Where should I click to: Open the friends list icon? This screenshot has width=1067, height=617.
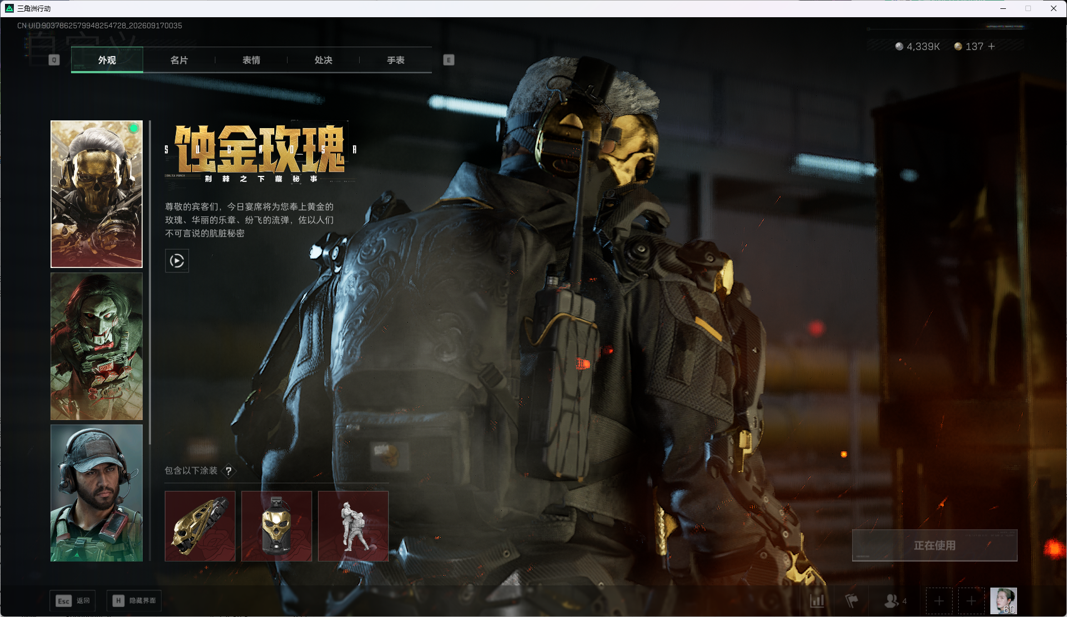click(892, 601)
